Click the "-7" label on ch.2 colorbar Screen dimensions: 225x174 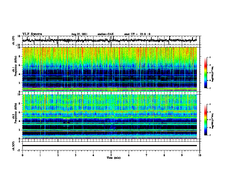pos(209,135)
